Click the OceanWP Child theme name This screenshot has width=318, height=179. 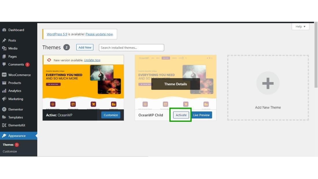[x=151, y=115]
